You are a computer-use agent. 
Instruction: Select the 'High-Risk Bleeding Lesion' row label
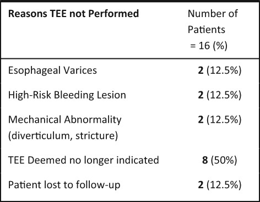tap(67, 95)
